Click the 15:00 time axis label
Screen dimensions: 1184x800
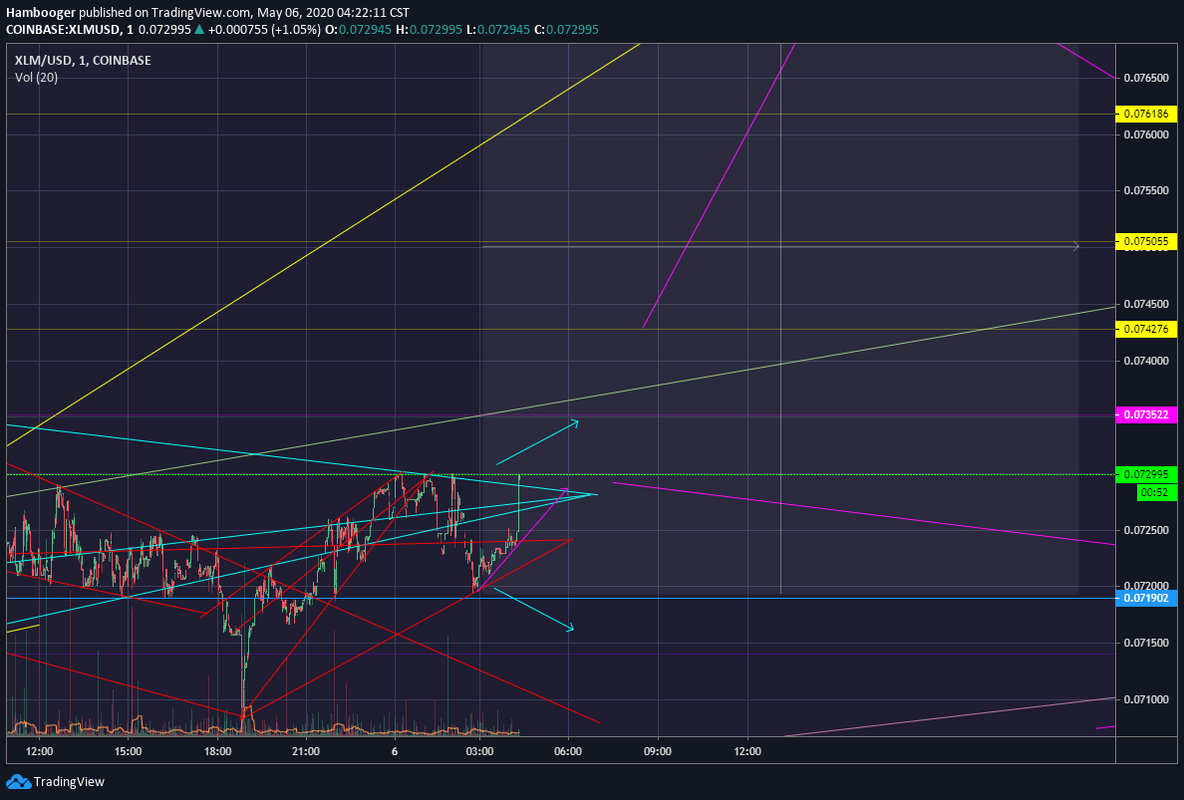(128, 752)
